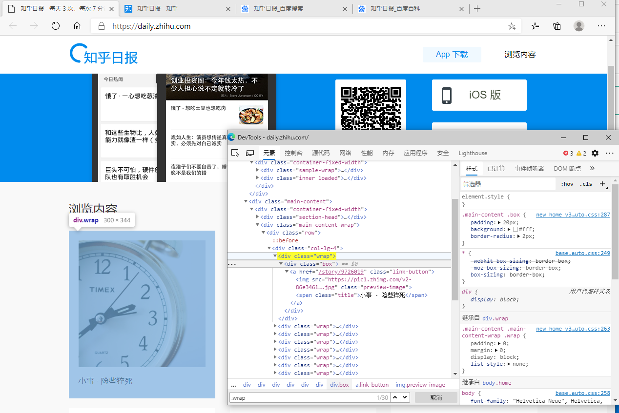Toggle element state with :hov button
619x413 pixels.
click(567, 184)
